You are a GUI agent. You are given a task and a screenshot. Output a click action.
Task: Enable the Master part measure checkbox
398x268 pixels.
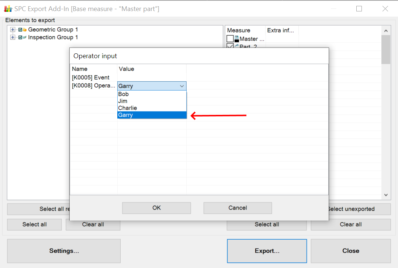(230, 39)
